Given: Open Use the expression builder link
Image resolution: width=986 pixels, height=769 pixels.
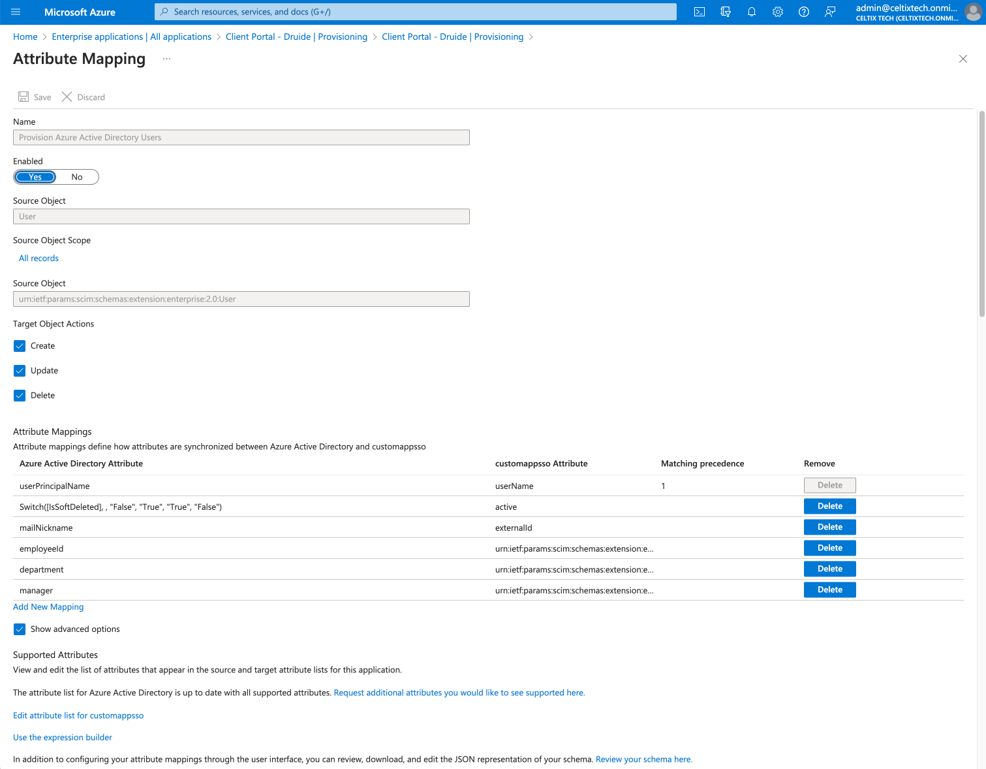Looking at the screenshot, I should pyautogui.click(x=63, y=737).
